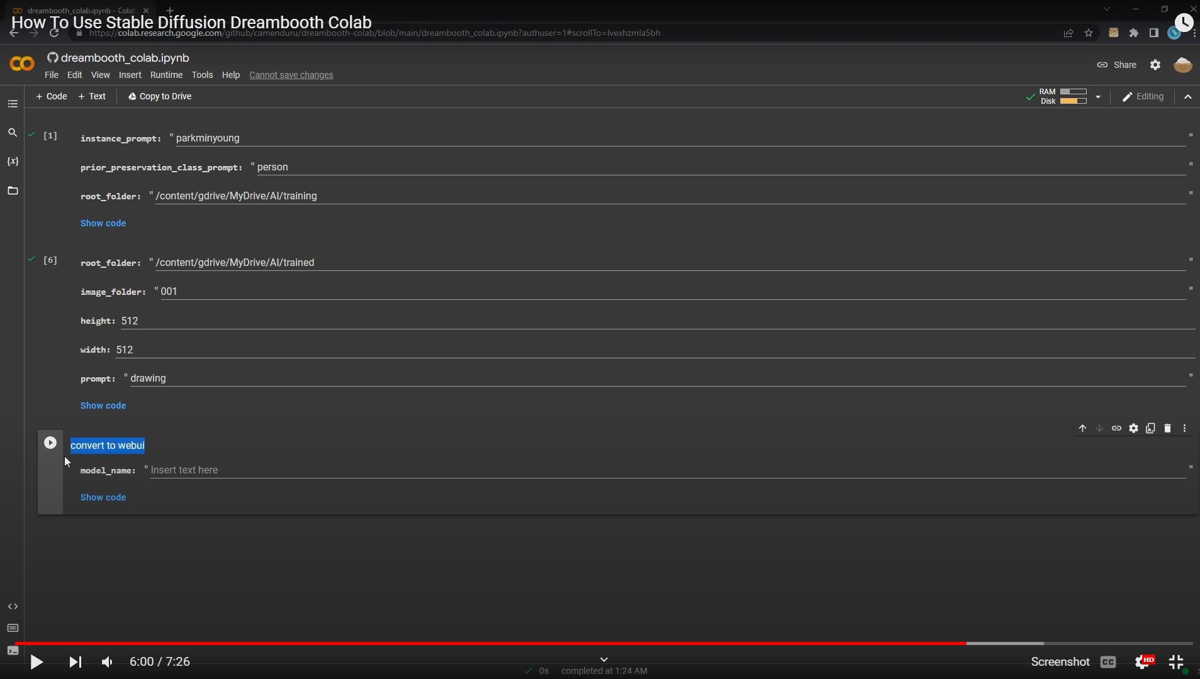Edit the instance_prompt field parkminyoung

(680, 138)
